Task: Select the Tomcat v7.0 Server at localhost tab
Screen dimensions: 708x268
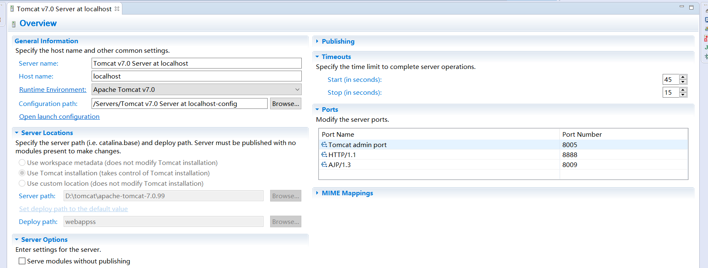Action: coord(65,9)
